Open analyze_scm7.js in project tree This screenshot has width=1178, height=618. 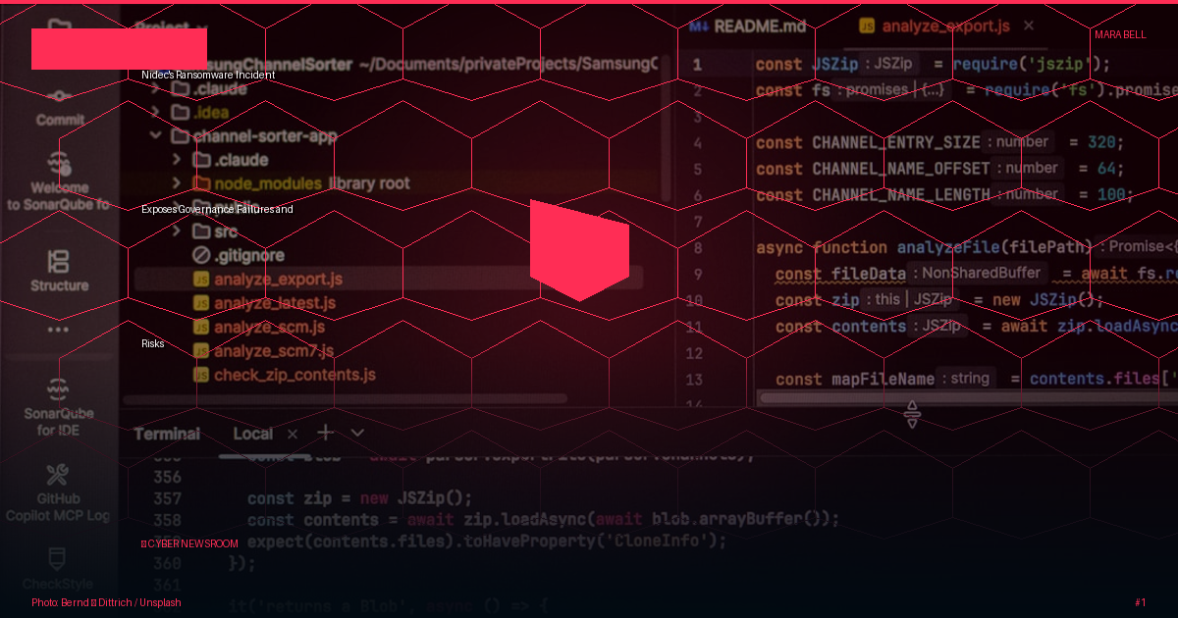[x=274, y=350]
